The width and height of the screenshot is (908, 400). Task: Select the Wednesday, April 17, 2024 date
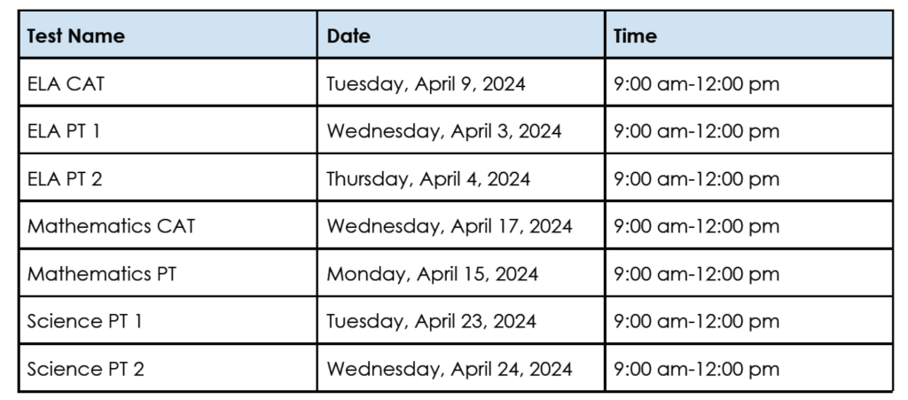tap(449, 226)
